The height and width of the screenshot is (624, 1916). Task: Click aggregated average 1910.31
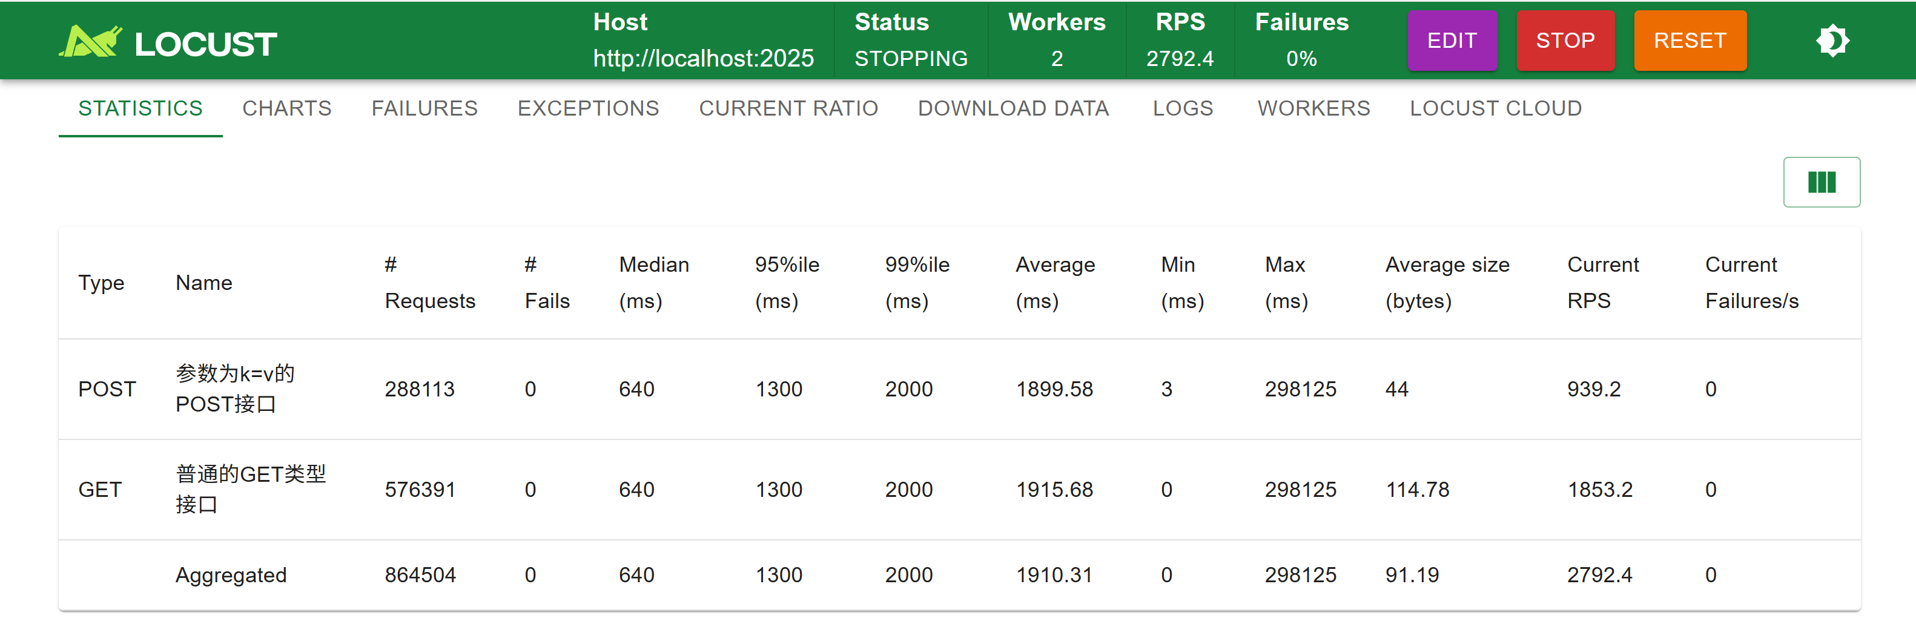tap(1054, 575)
